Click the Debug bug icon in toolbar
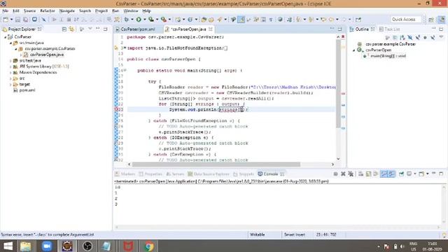This screenshot has height=252, width=448. (x=127, y=20)
